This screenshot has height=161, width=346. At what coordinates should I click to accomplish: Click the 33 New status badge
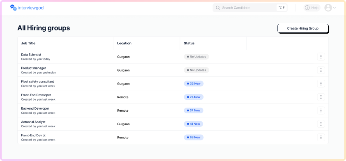pyautogui.click(x=194, y=84)
